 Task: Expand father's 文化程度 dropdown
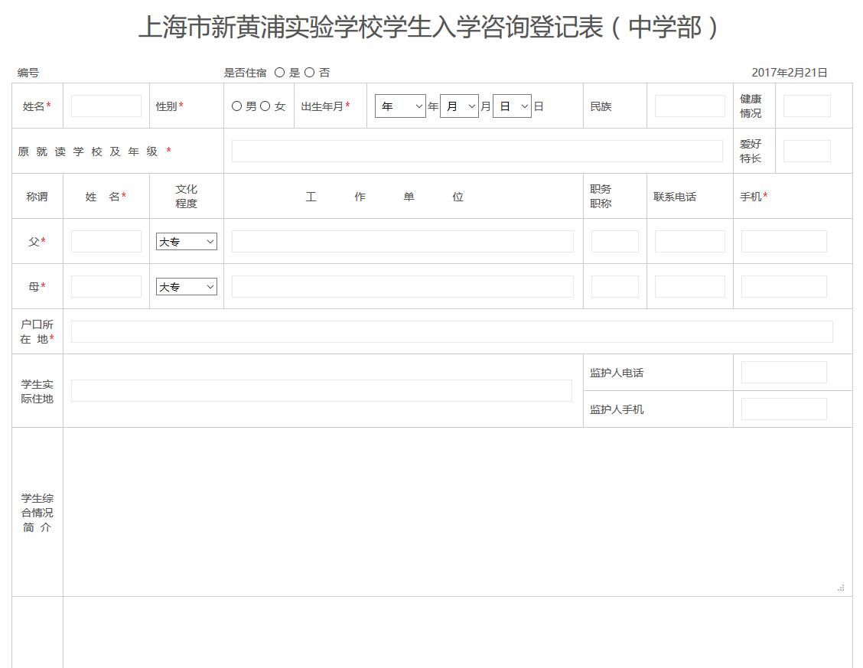click(x=187, y=242)
